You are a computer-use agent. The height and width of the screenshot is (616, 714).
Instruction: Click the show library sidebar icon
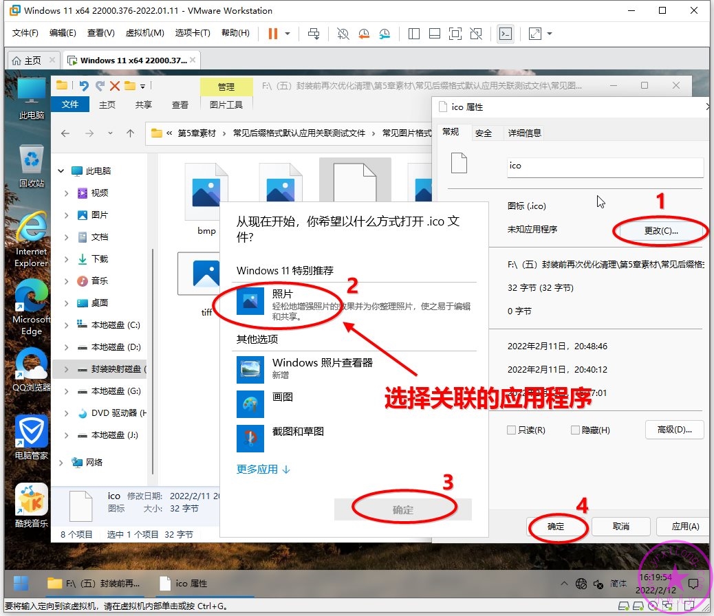(414, 34)
